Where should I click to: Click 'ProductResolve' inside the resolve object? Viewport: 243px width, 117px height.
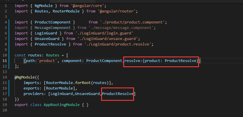181,61
